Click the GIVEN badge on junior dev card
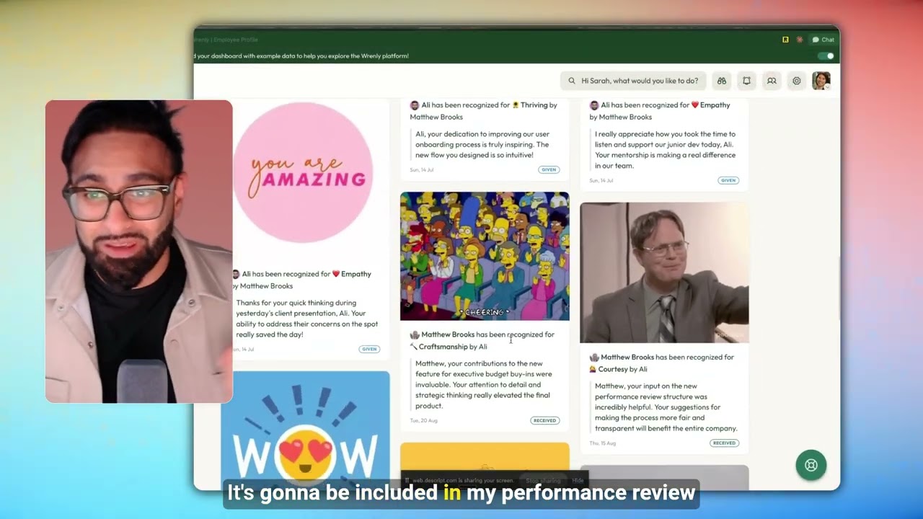The width and height of the screenshot is (923, 519). (x=728, y=180)
